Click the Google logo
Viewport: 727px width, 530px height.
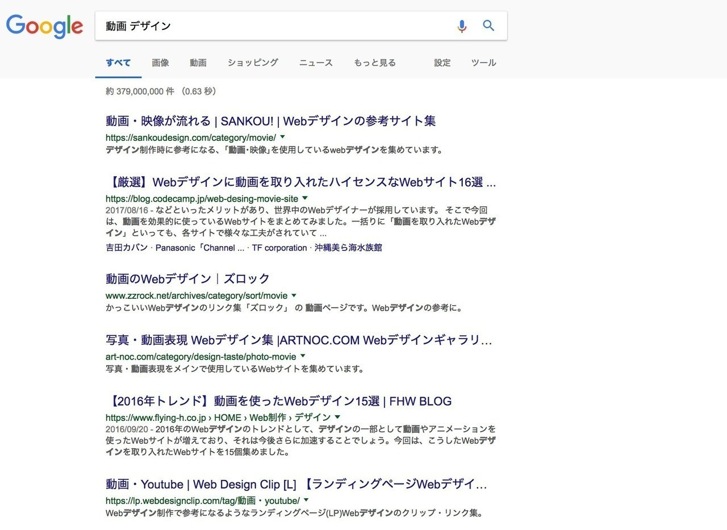(x=44, y=26)
